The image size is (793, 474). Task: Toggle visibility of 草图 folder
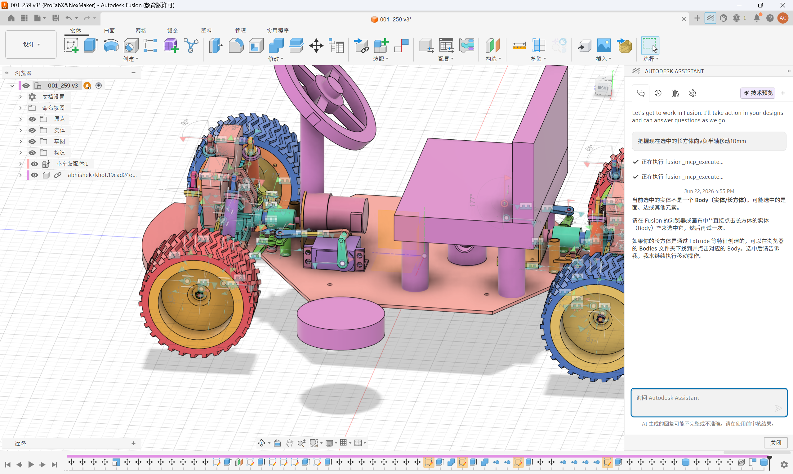(x=32, y=142)
